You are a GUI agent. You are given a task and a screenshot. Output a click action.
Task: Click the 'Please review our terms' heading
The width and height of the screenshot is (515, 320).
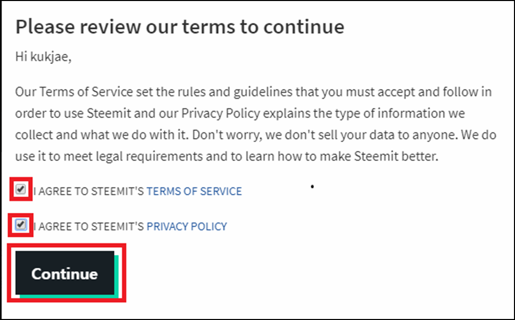click(180, 27)
